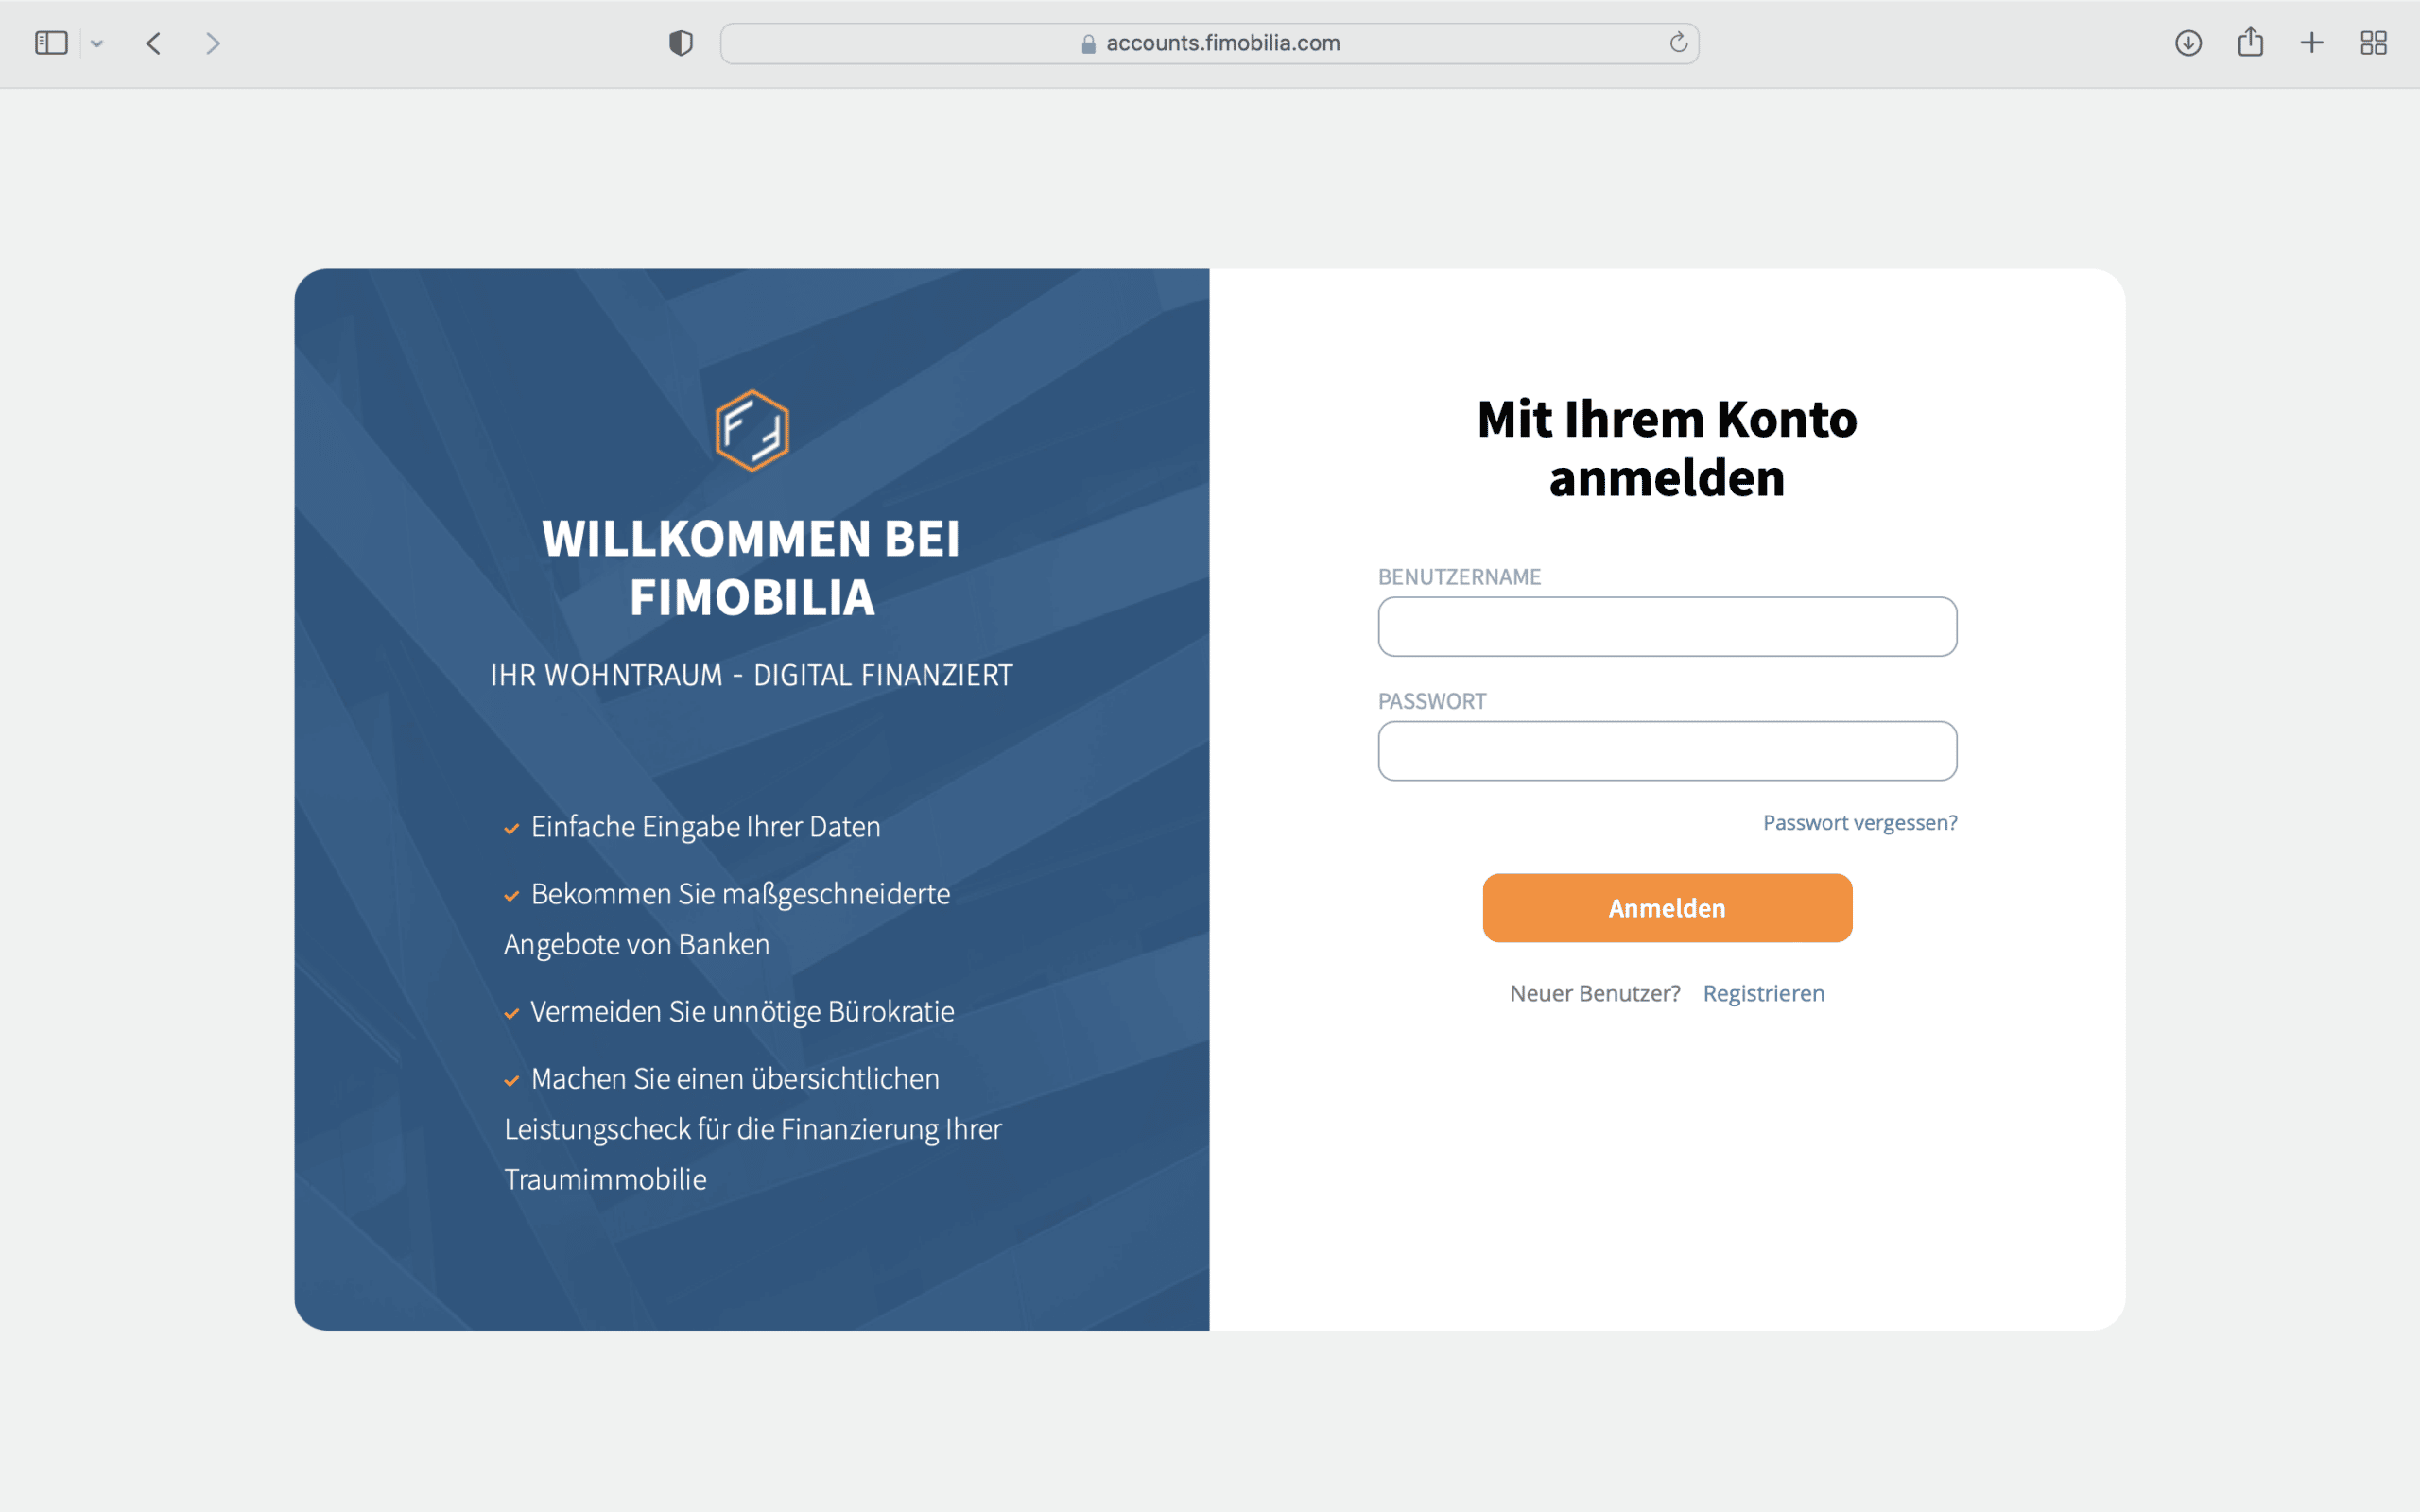The width and height of the screenshot is (2420, 1512).
Task: Expand the tab group dropdown chevron
Action: 97,43
